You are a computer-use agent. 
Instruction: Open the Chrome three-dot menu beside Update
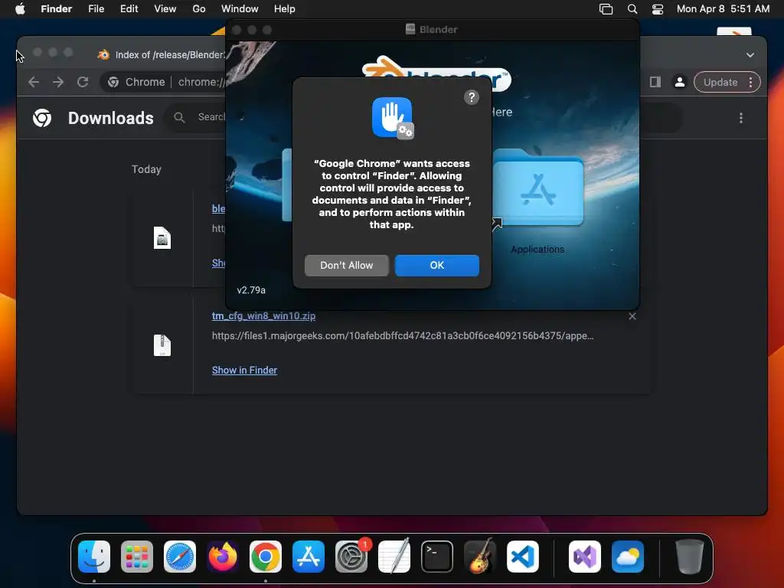point(750,82)
